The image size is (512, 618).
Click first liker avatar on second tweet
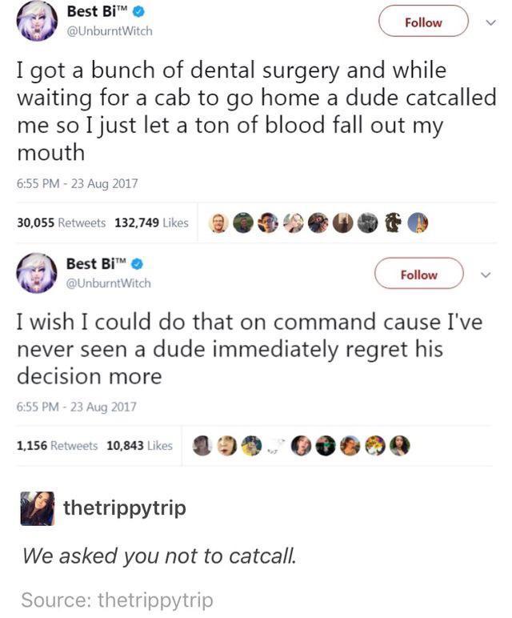[204, 446]
